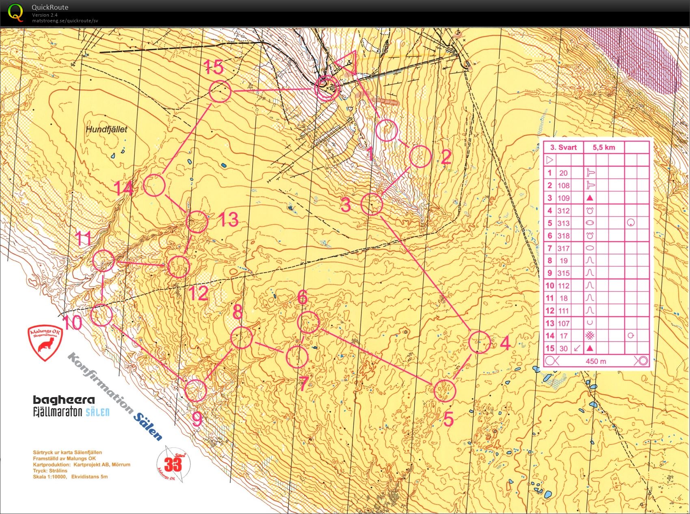Click 'Kartproduktion: Kartprojekt AB, Mörrum' line

tap(82, 465)
